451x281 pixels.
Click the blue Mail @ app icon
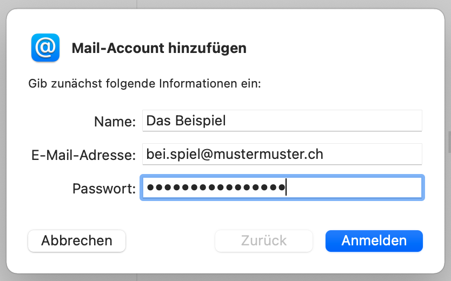coord(45,48)
